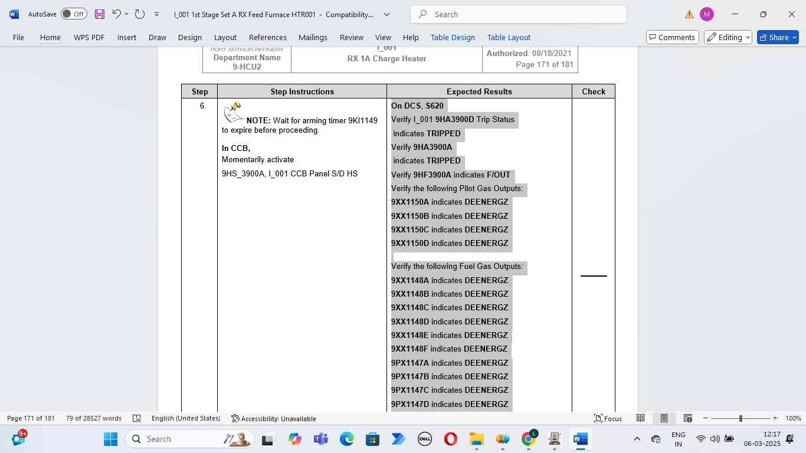Image resolution: width=806 pixels, height=453 pixels.
Task: Click the 'Page 171 of 181' status indicator
Action: (31, 418)
